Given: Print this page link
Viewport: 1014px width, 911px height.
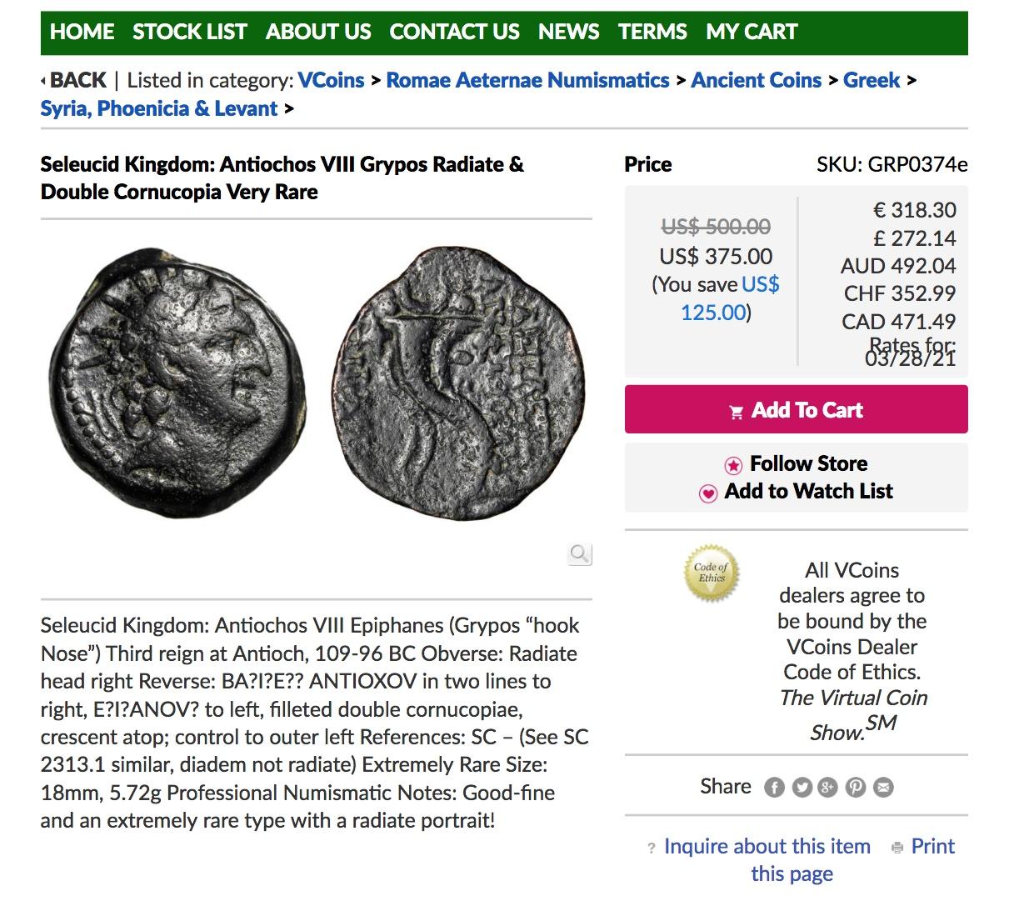Looking at the screenshot, I should pos(932,846).
